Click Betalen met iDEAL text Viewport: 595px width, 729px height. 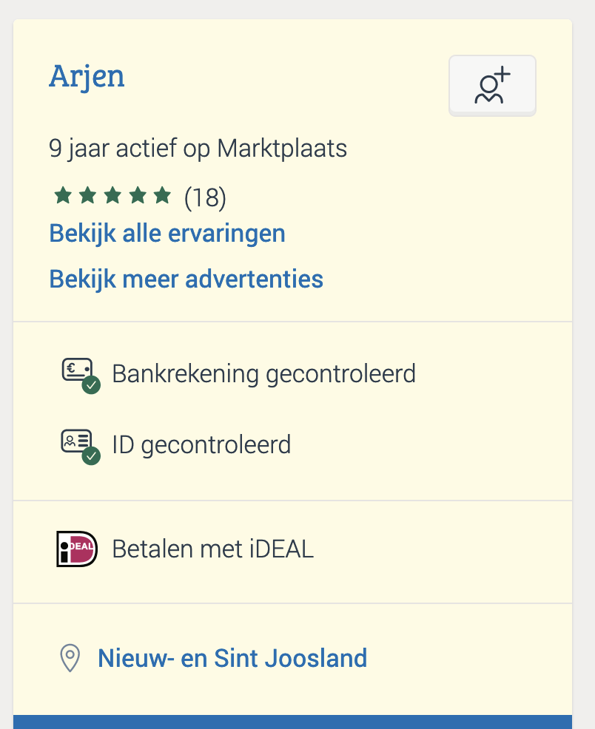[x=213, y=549]
